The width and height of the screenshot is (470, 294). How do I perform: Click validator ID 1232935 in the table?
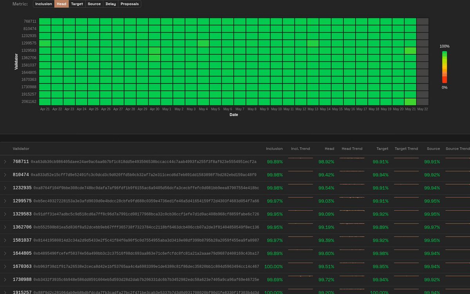point(22,188)
